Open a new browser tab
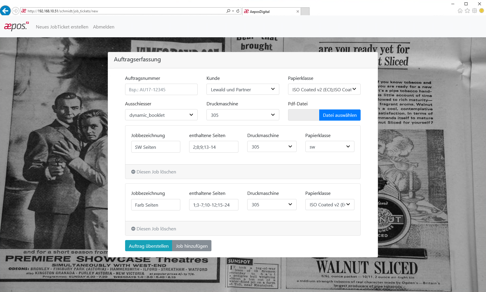The height and width of the screenshot is (292, 486). pos(305,11)
